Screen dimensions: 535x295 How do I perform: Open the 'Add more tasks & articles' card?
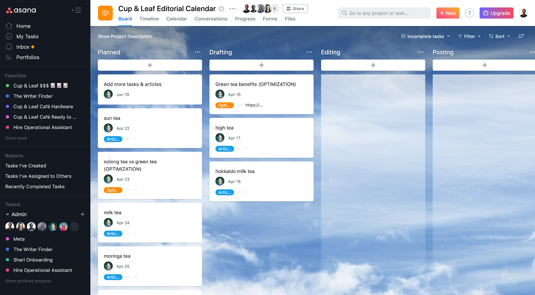tap(150, 89)
